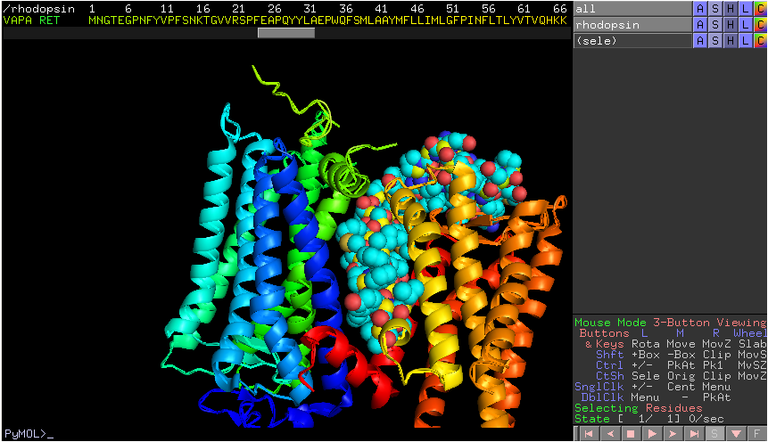Click residue number 51 in sequence ruler

(452, 9)
